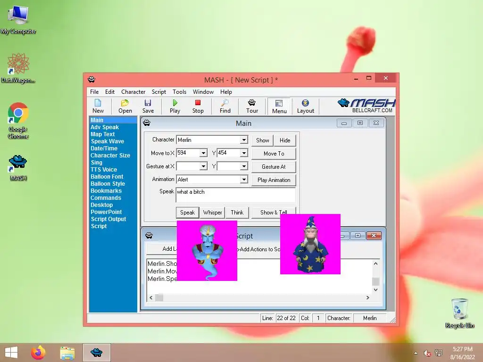
Task: Click in the Speak text field
Action: [236, 195]
